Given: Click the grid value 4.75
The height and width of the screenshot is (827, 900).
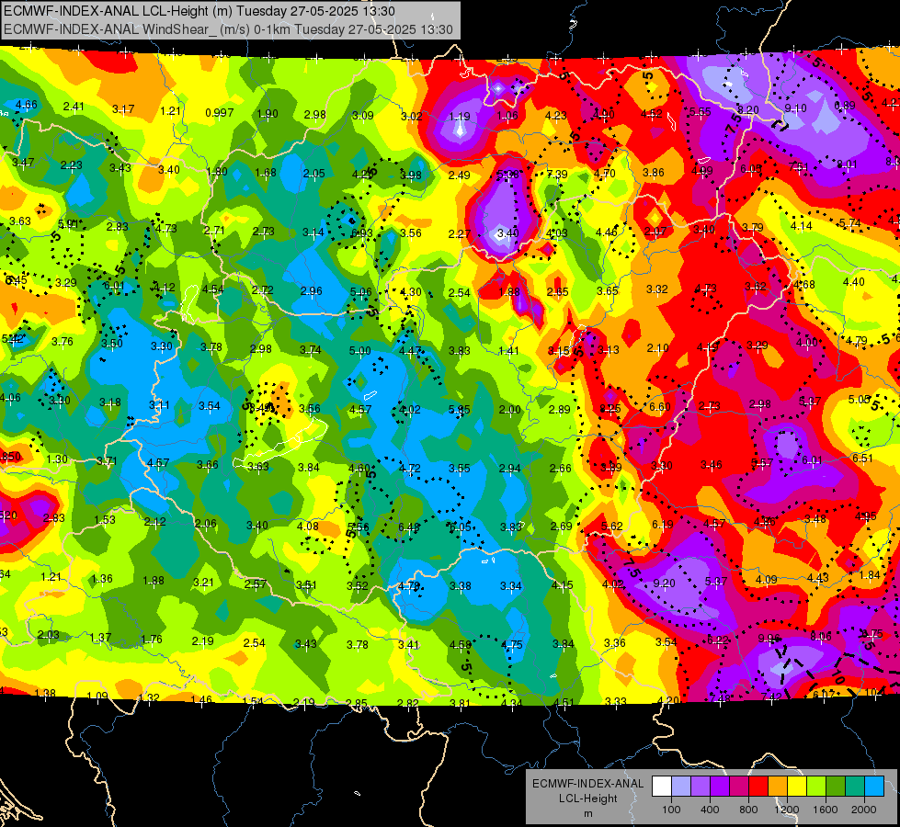Looking at the screenshot, I should coord(511,644).
